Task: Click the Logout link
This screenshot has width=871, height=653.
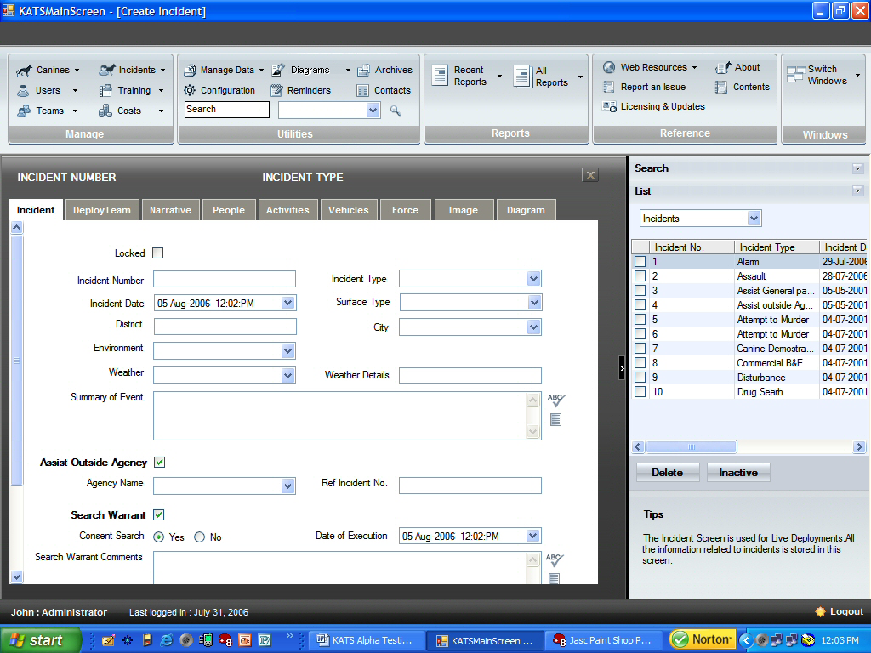Action: [846, 611]
